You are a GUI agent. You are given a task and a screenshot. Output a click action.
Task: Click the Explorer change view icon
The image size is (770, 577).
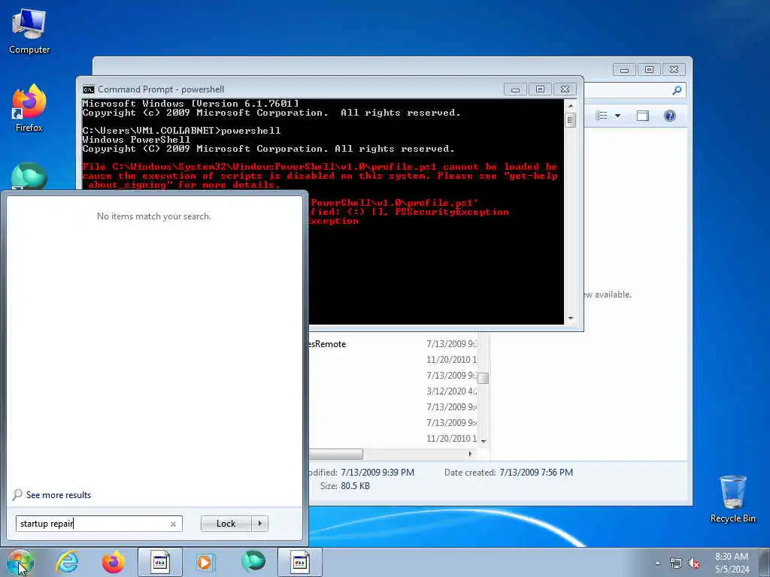click(602, 116)
